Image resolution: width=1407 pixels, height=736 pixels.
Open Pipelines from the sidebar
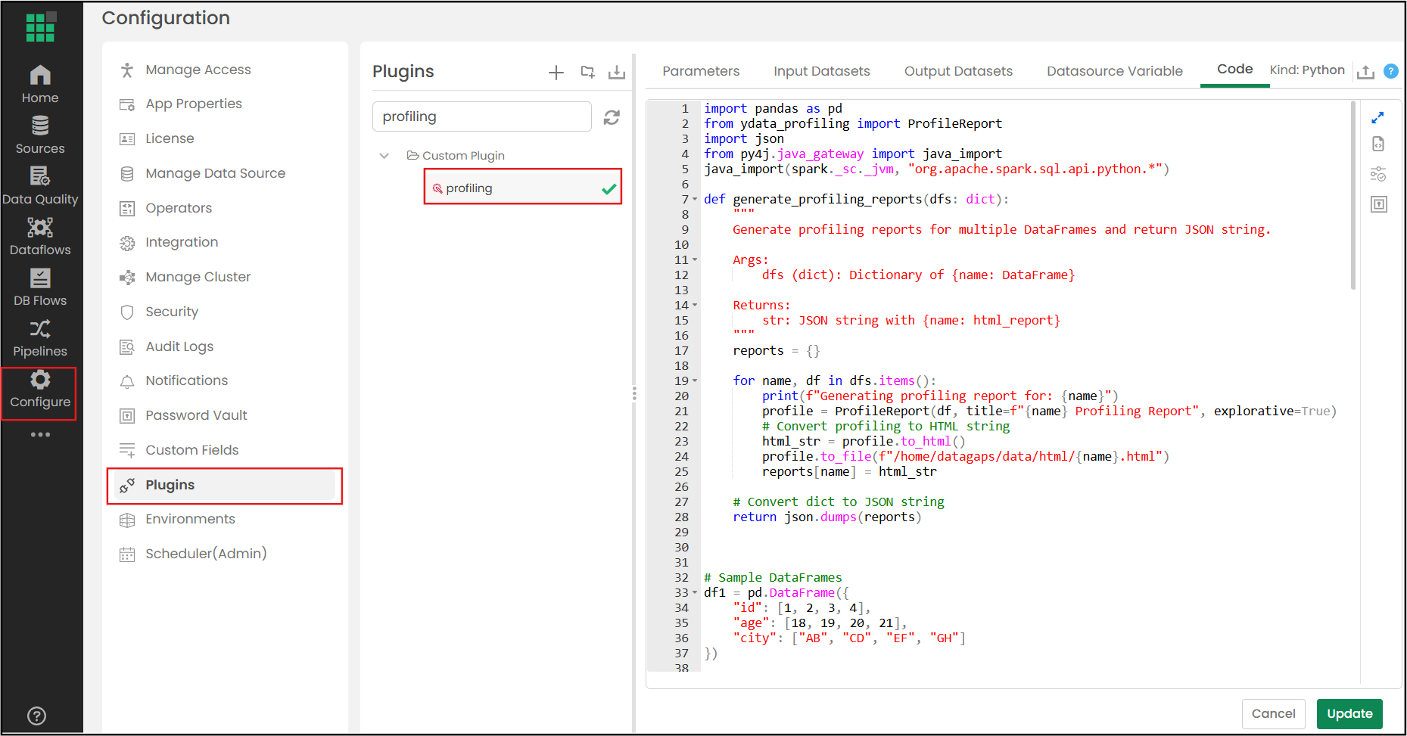40,338
